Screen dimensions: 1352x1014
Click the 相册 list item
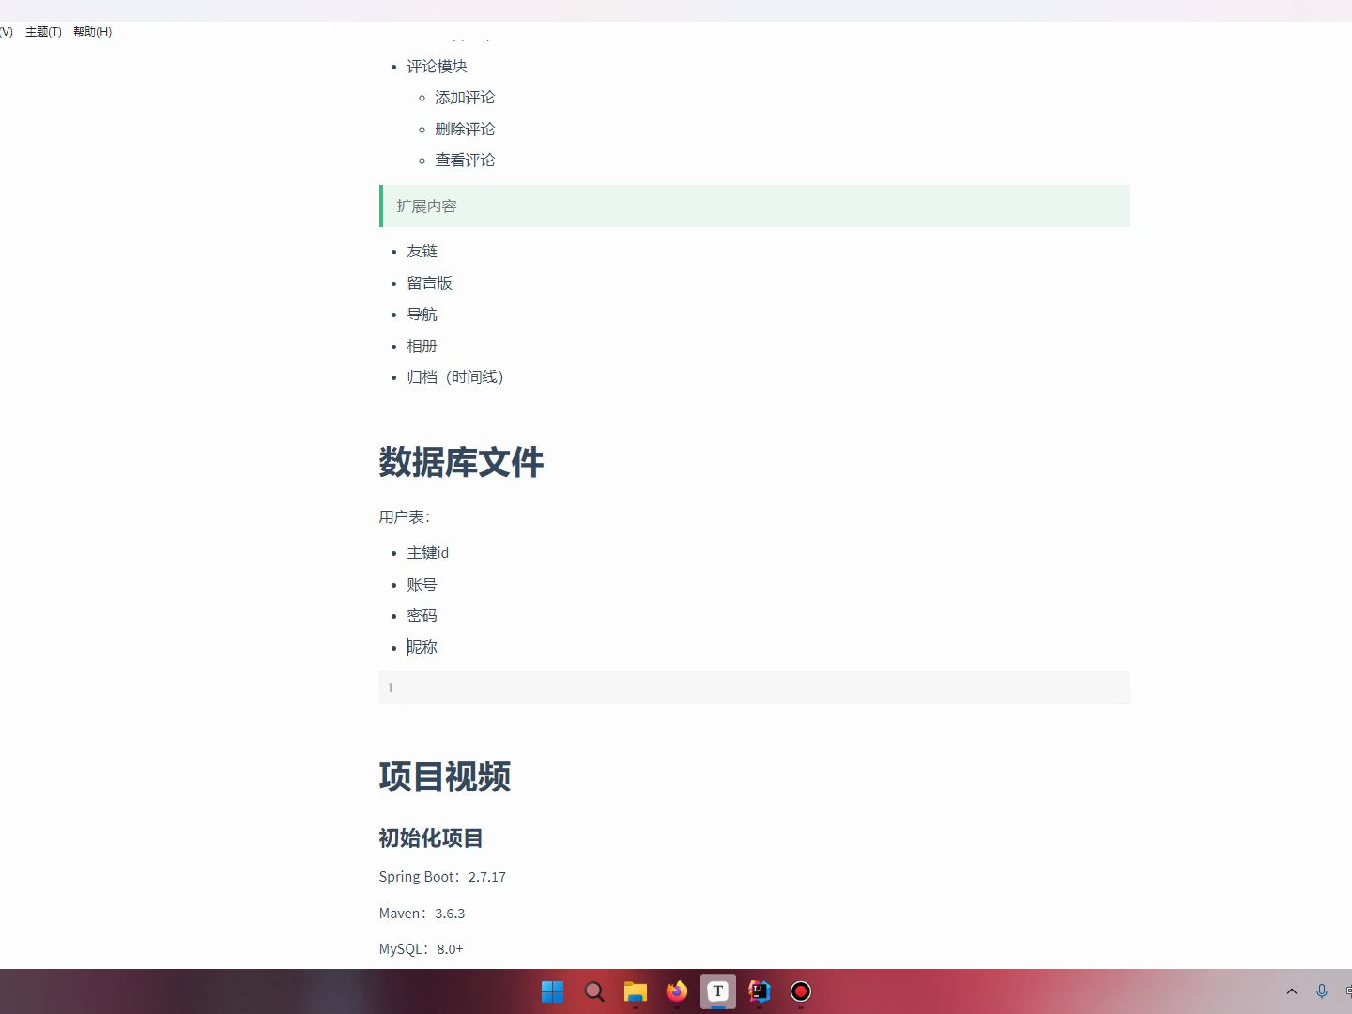coord(422,346)
